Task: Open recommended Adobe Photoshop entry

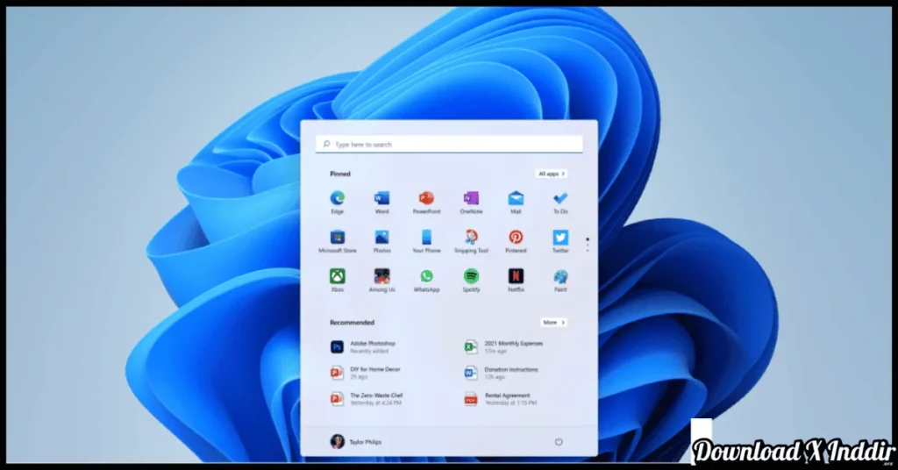Action: tap(363, 347)
